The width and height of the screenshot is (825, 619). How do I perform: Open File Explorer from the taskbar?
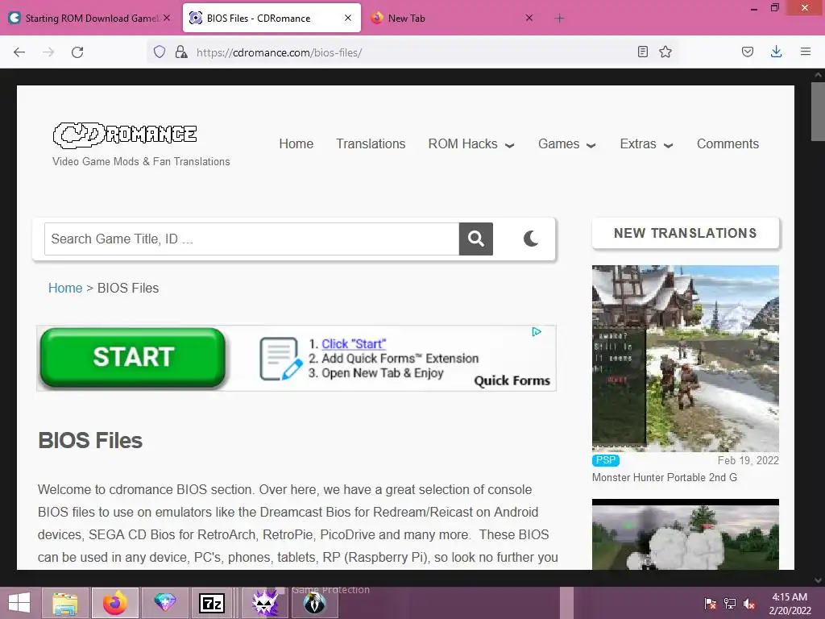[65, 603]
